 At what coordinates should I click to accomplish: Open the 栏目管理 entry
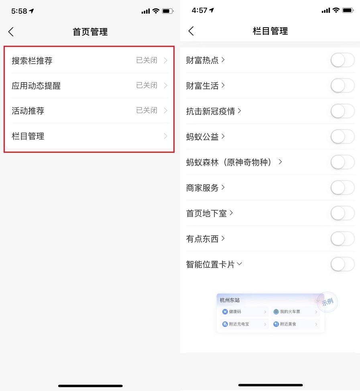point(88,136)
